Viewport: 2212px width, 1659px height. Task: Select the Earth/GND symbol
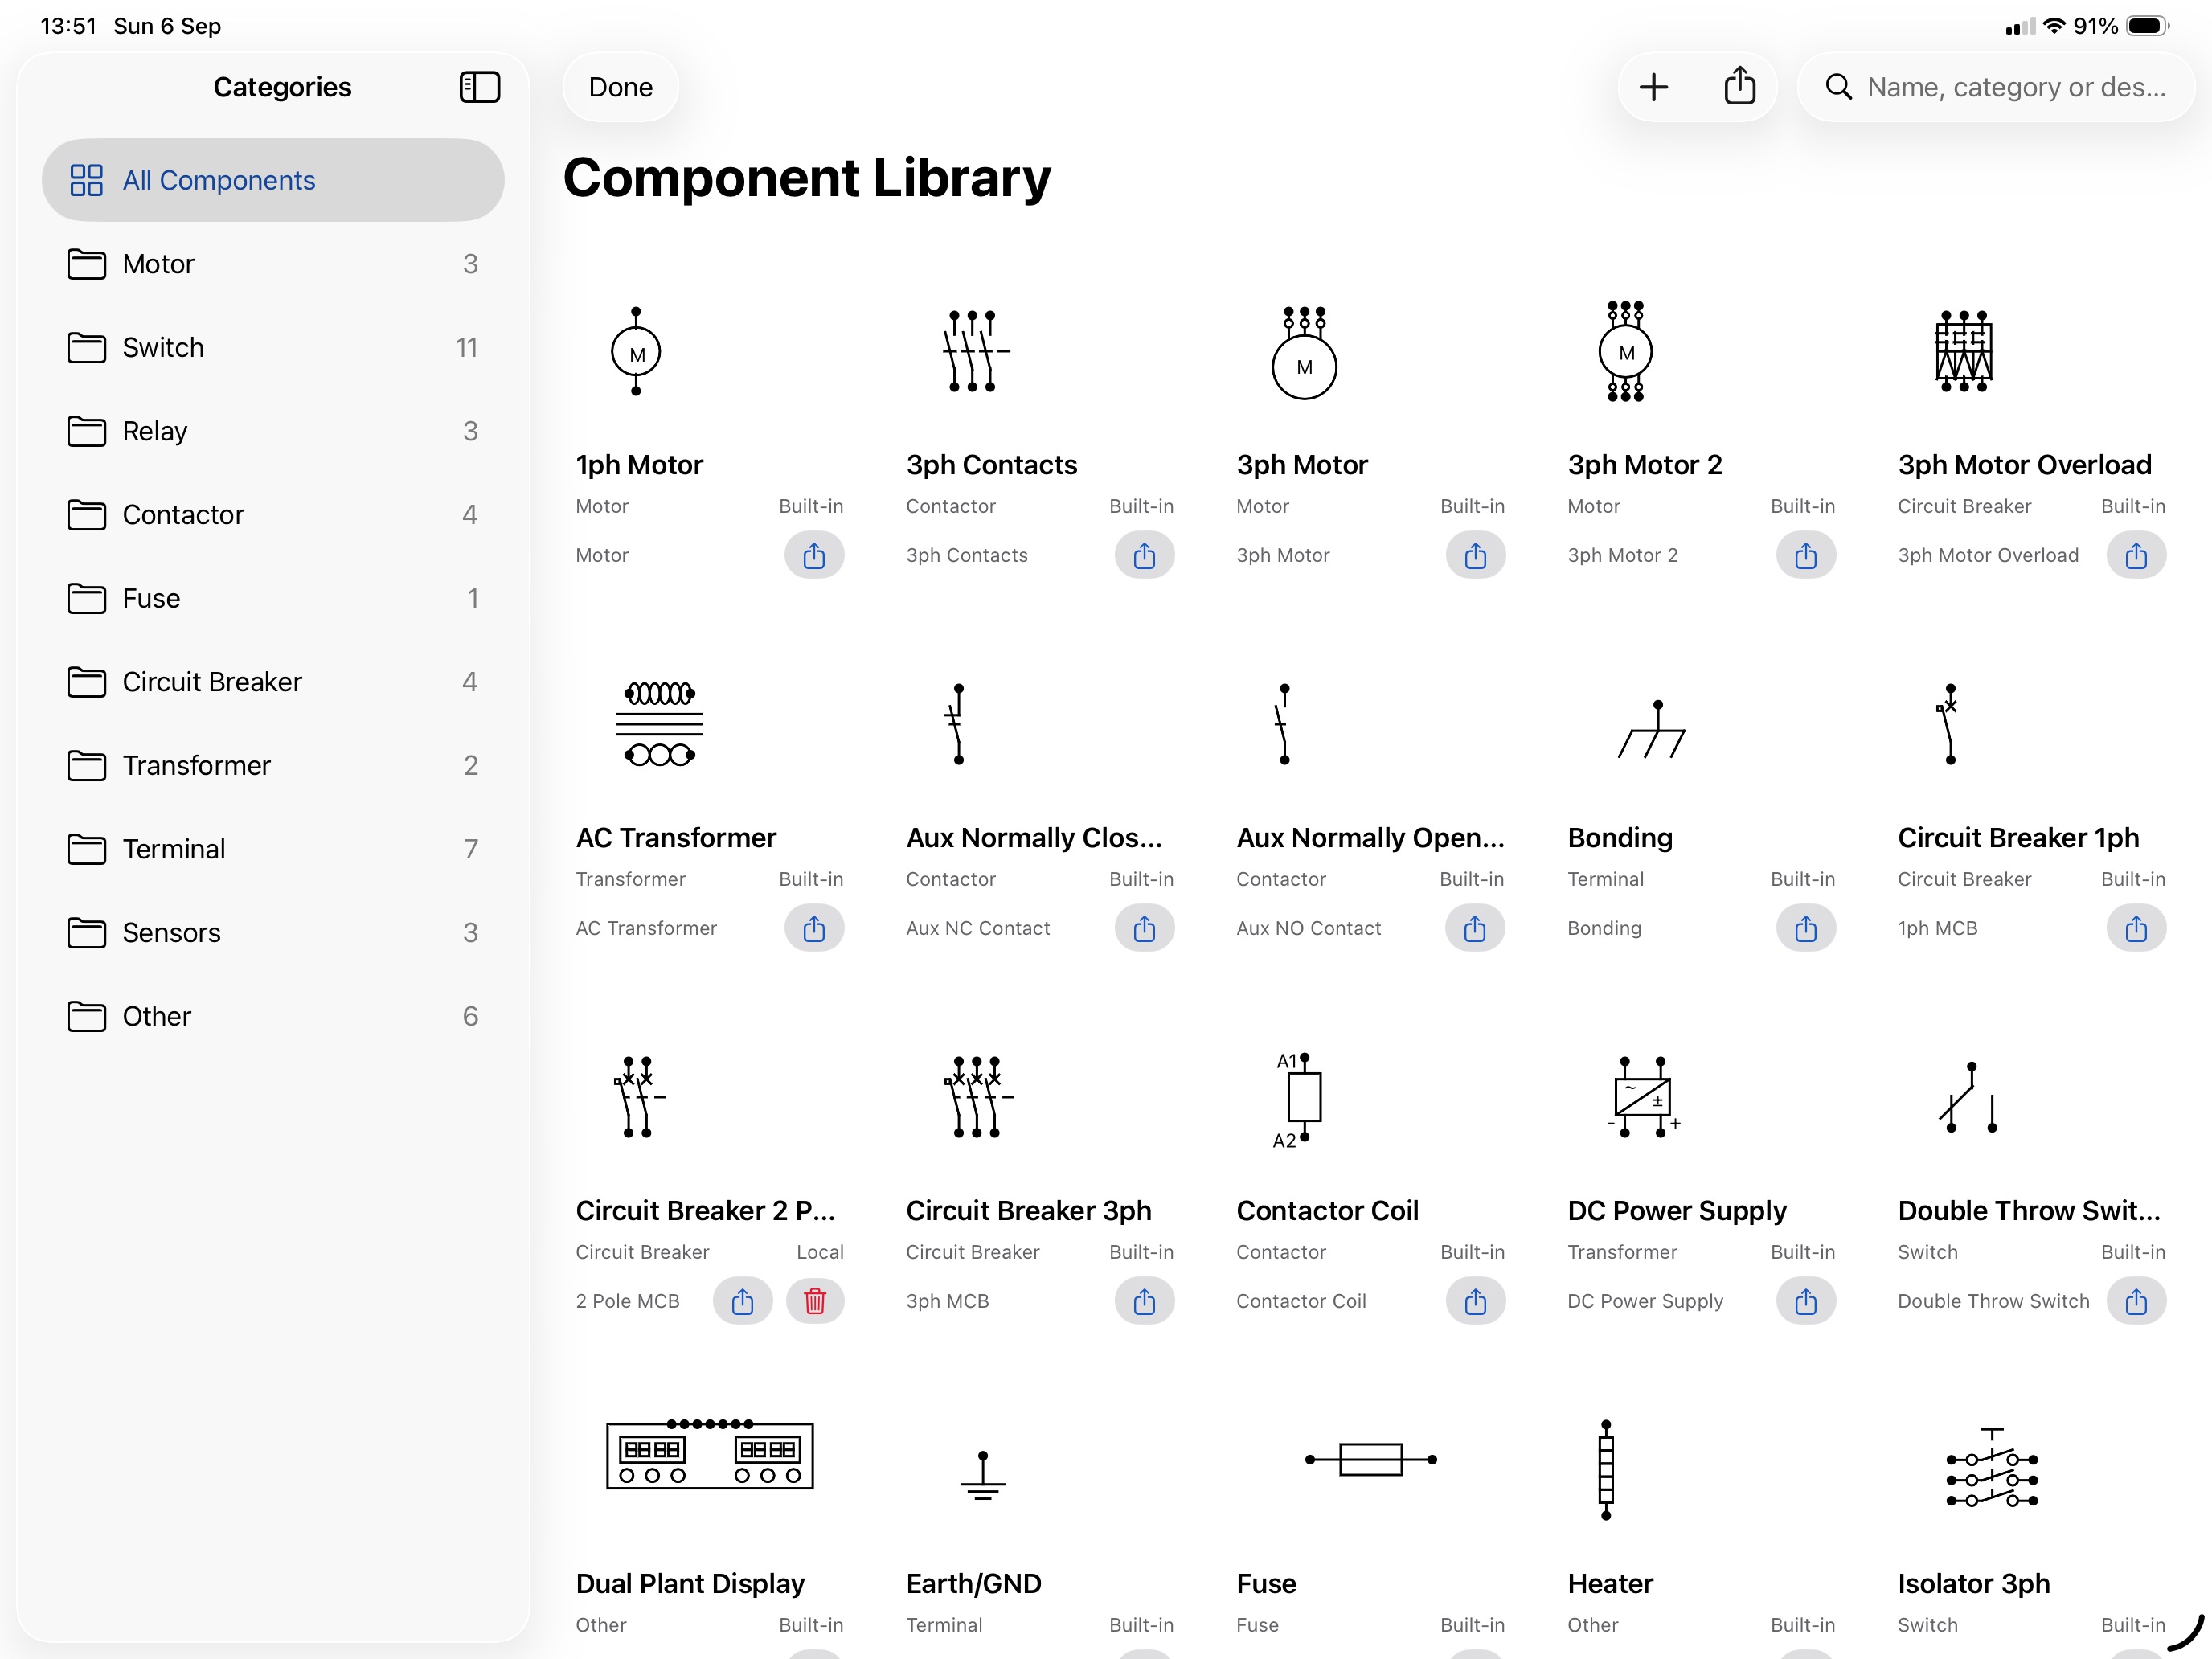982,1476
